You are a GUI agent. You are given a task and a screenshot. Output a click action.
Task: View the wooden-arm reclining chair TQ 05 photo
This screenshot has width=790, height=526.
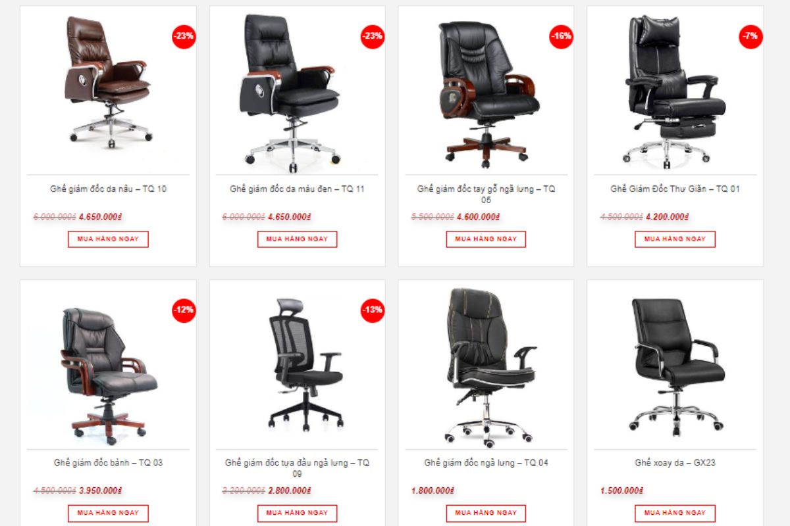486,93
